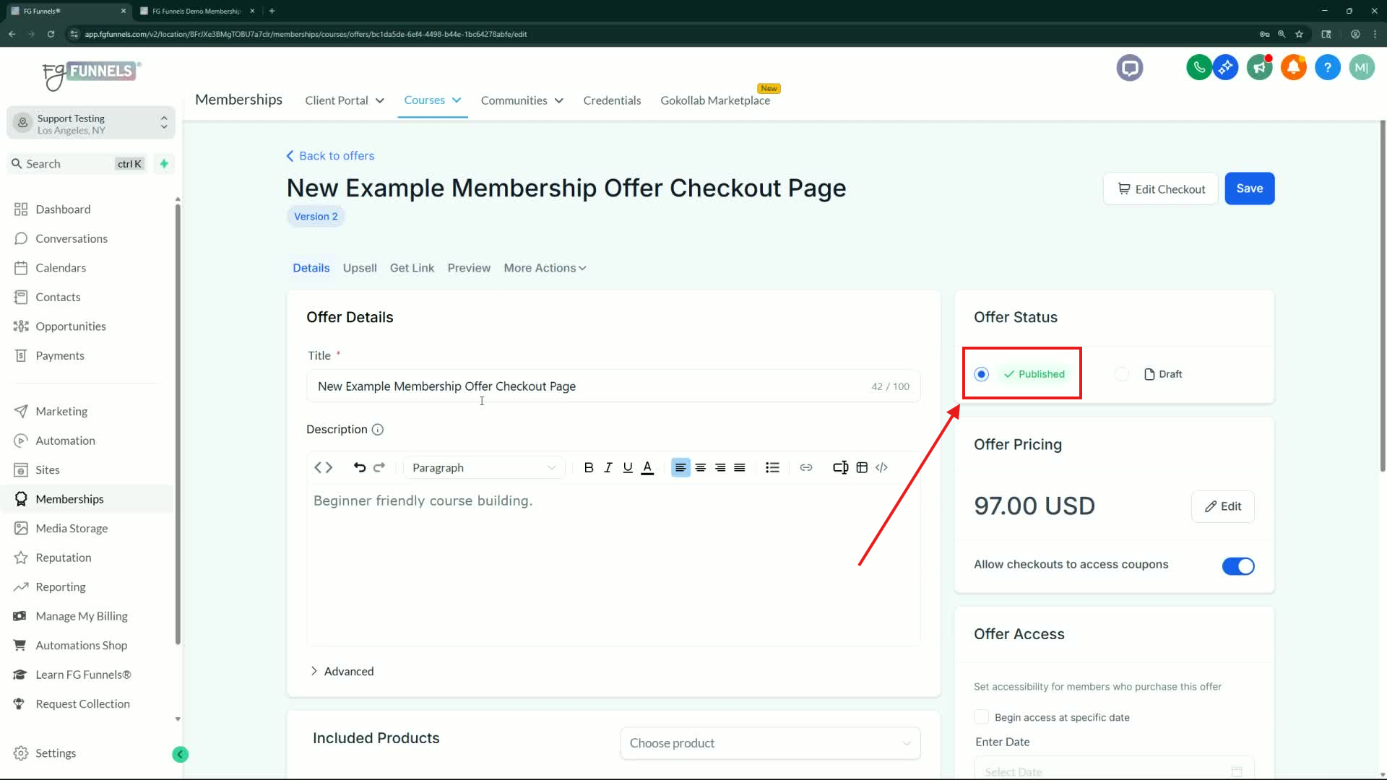Apply bold formatting to description
1387x780 pixels.
(589, 467)
